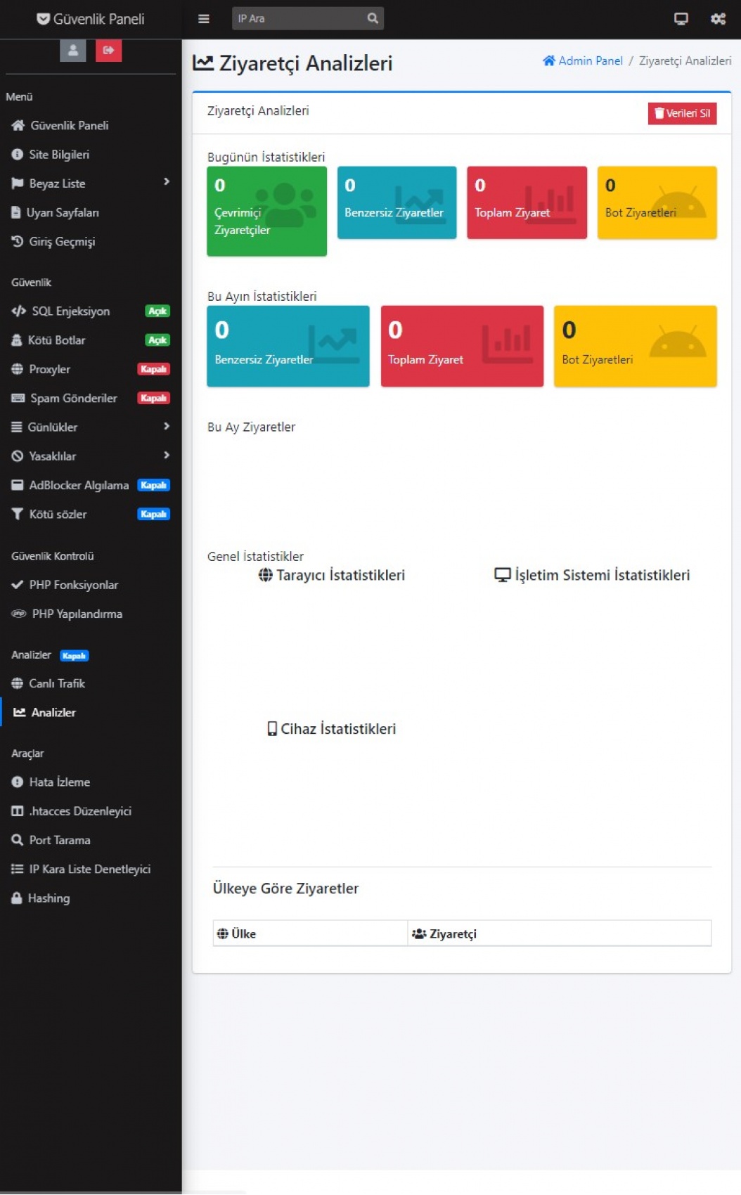Click the shield logo next to Güvenlik Paneli
The height and width of the screenshot is (1195, 741).
click(x=44, y=19)
